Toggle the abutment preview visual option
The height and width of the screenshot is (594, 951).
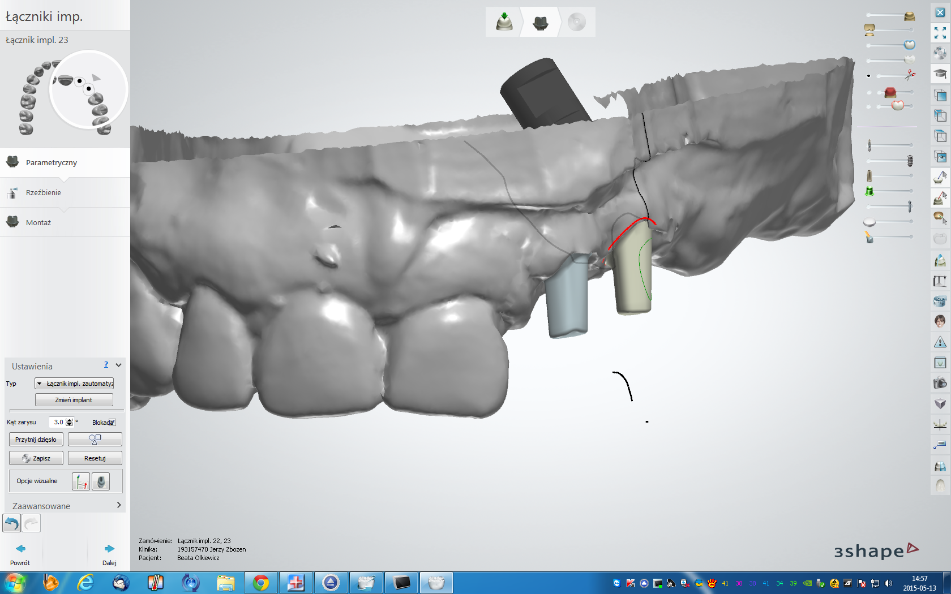[x=101, y=481]
